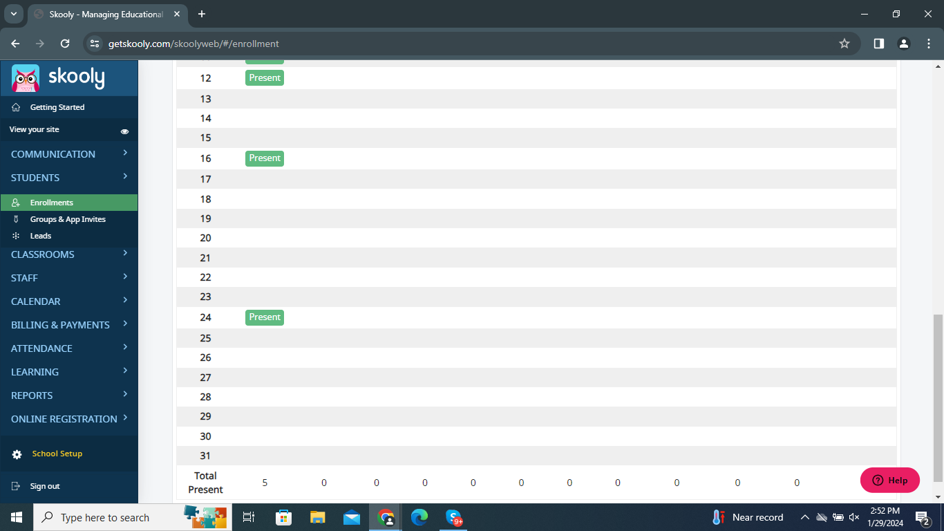Click day 20 row number

[205, 238]
